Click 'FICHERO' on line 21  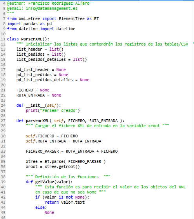pos(25,90)
